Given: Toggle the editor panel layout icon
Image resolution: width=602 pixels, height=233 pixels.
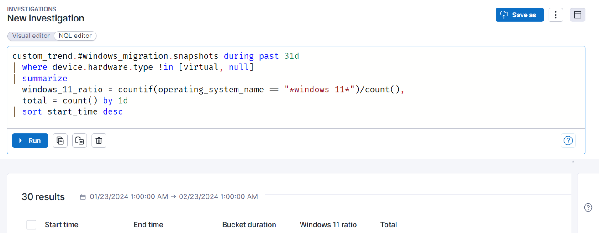Looking at the screenshot, I should pos(577,15).
